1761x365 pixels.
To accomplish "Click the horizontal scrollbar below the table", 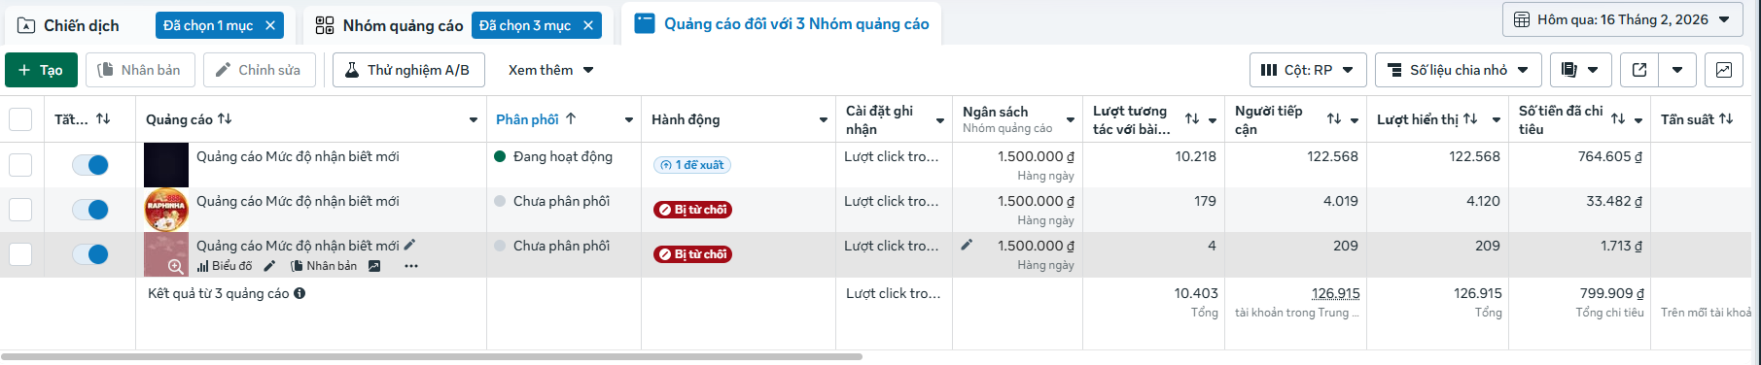I will 431,356.
